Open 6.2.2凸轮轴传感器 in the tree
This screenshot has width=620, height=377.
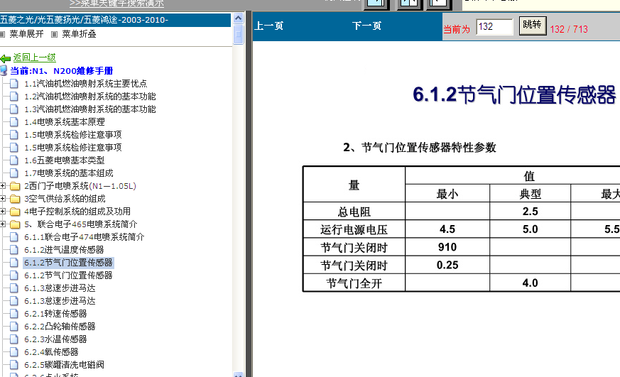point(60,327)
